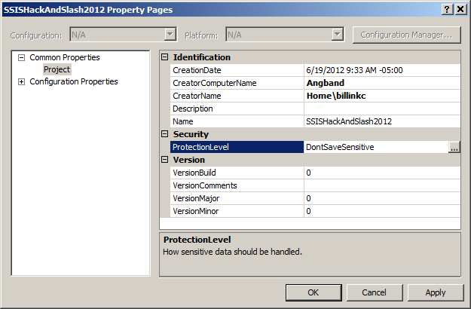Click the Angband computer name value
The width and height of the screenshot is (471, 309).
(326, 83)
